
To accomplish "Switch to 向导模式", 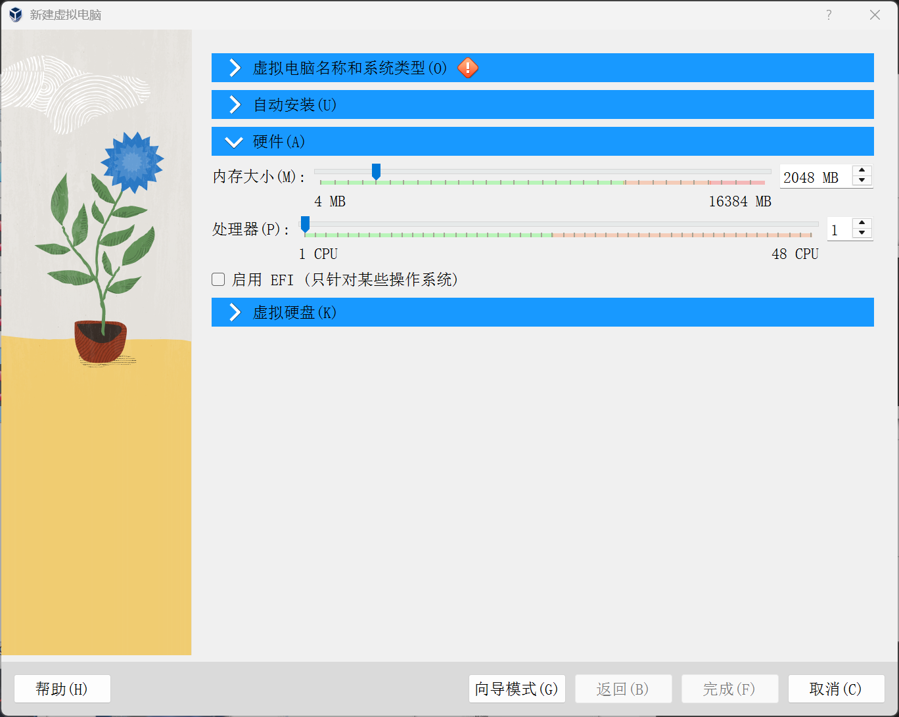I will coord(517,689).
